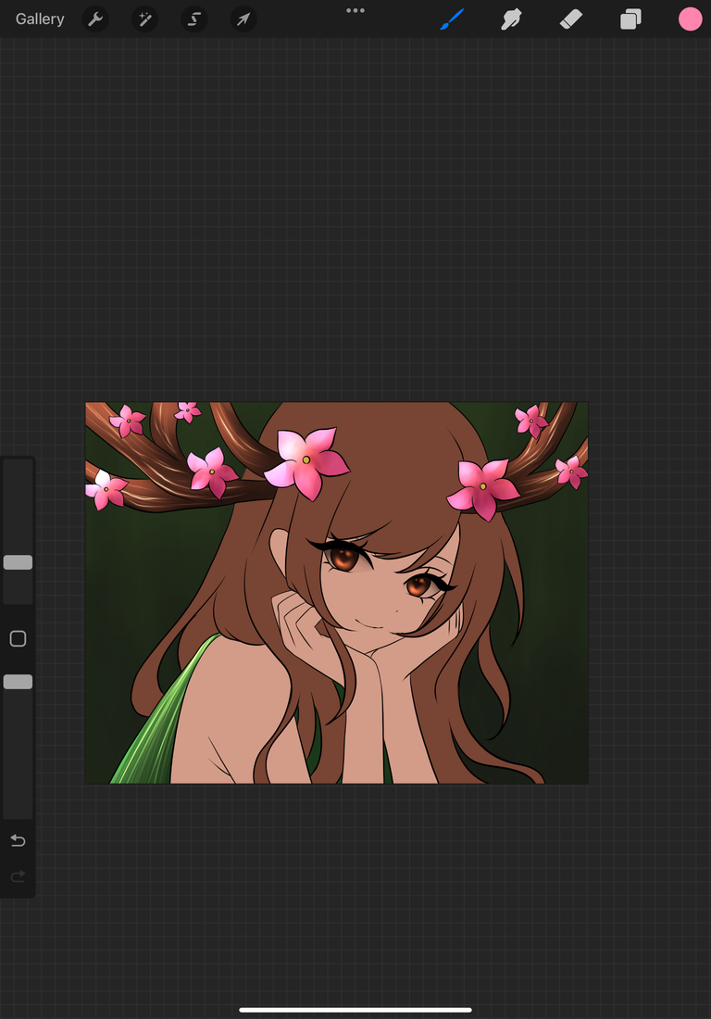Image resolution: width=711 pixels, height=1019 pixels.
Task: Tap the three-dot menu at top center
Action: [355, 10]
